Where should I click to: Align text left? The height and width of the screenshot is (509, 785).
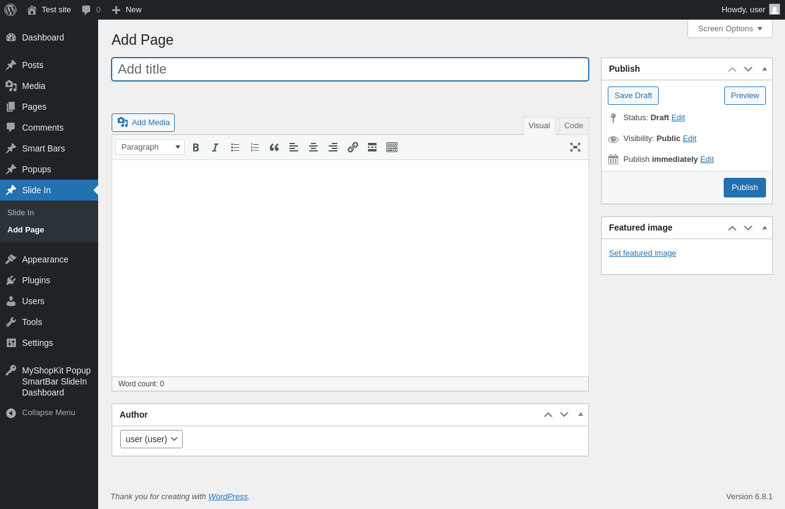[x=294, y=147]
